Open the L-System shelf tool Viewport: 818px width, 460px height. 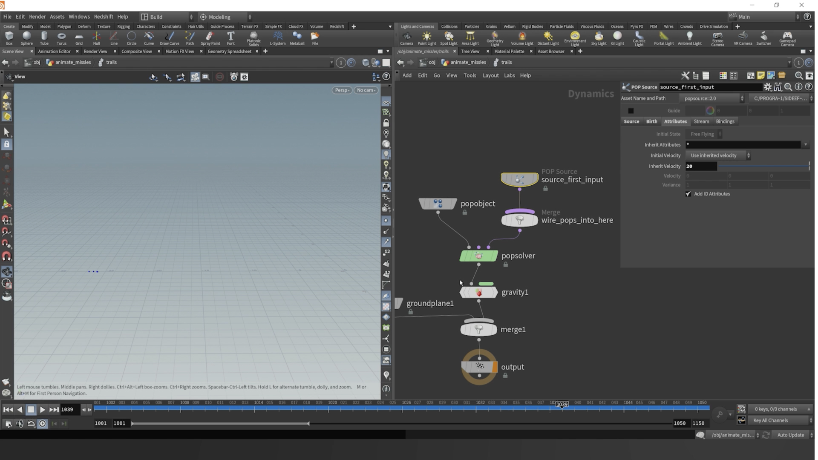tap(277, 38)
